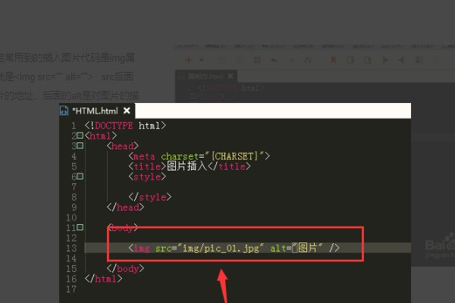Image resolution: width=455 pixels, height=303 pixels.
Task: Click line number 13 in the gutter
Action: (72, 248)
